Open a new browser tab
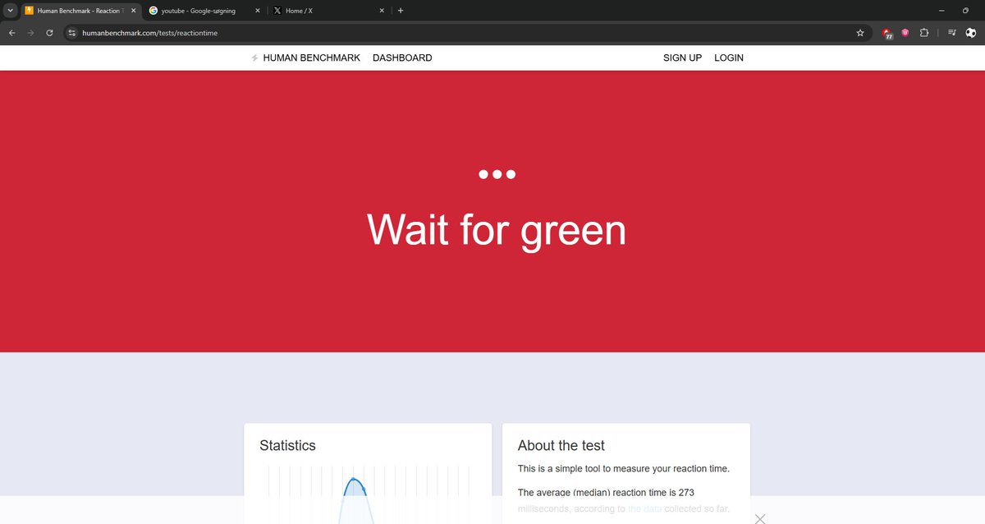985x524 pixels. point(401,11)
